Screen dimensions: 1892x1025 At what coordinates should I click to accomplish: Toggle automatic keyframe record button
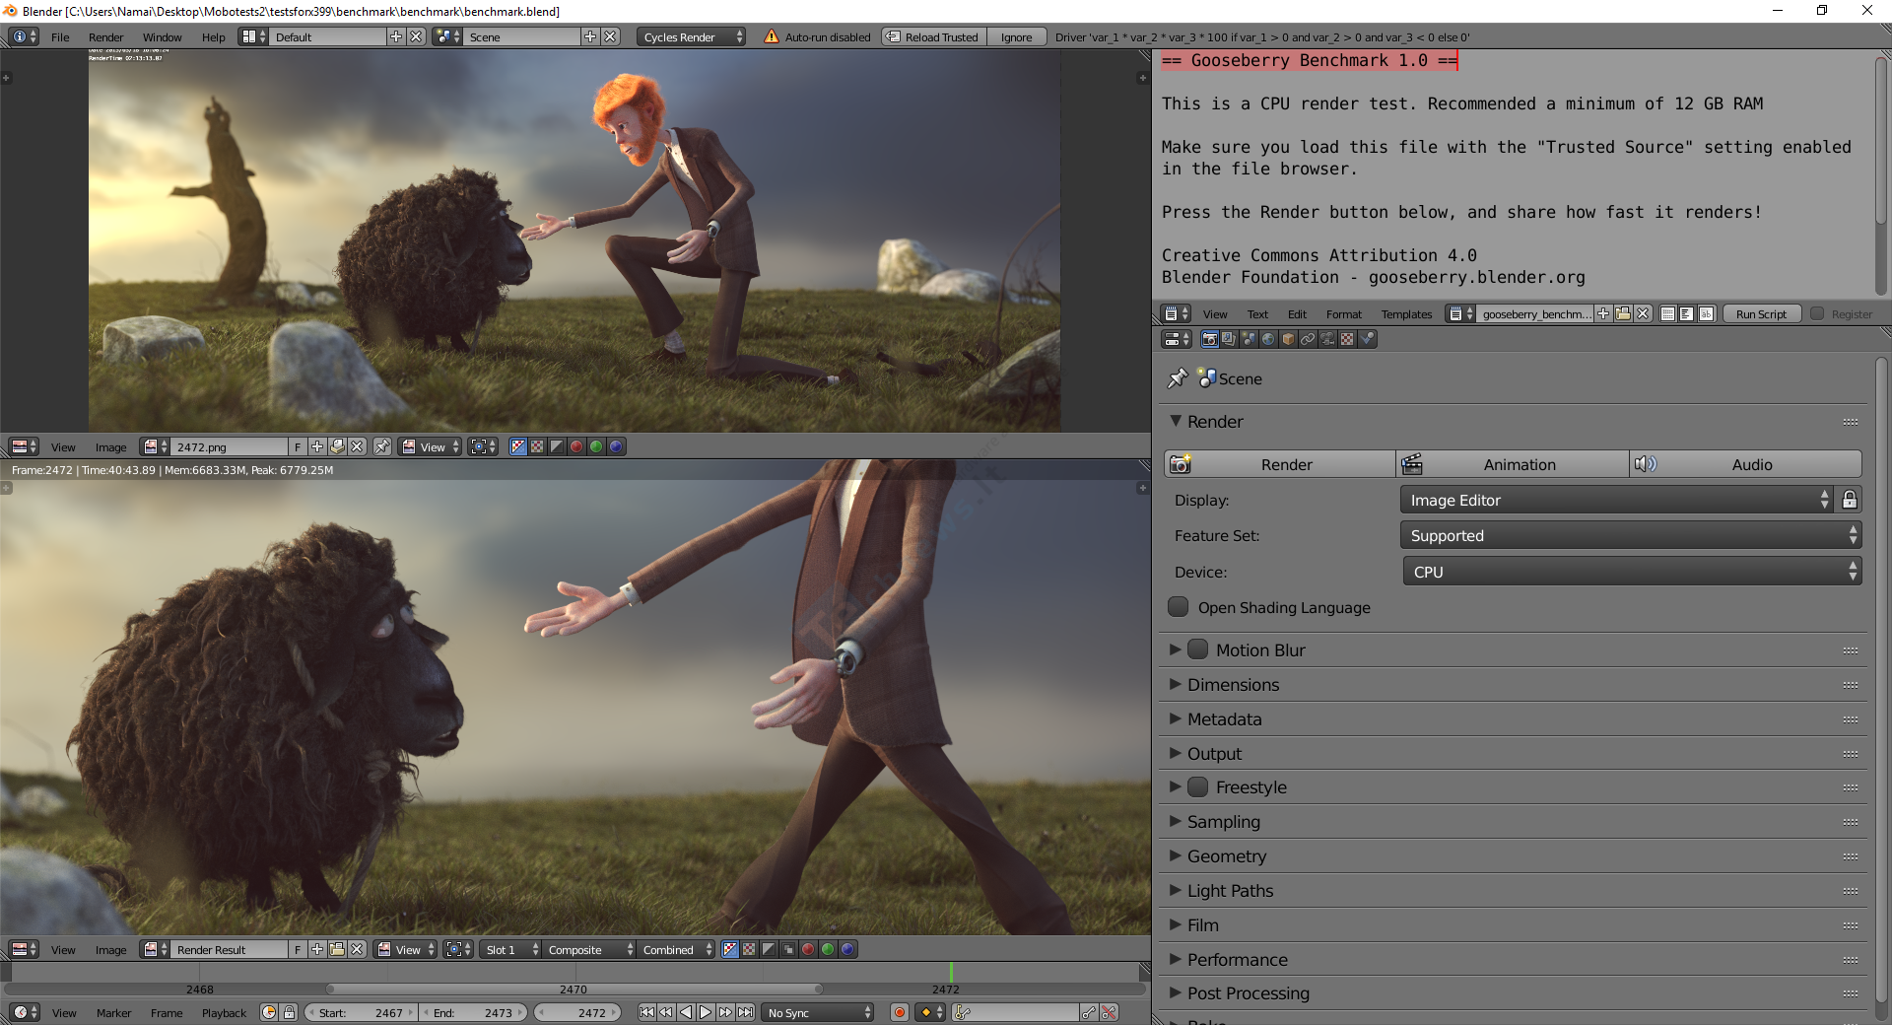(899, 1012)
